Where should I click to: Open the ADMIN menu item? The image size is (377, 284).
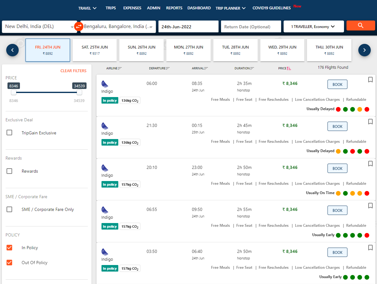click(x=154, y=8)
